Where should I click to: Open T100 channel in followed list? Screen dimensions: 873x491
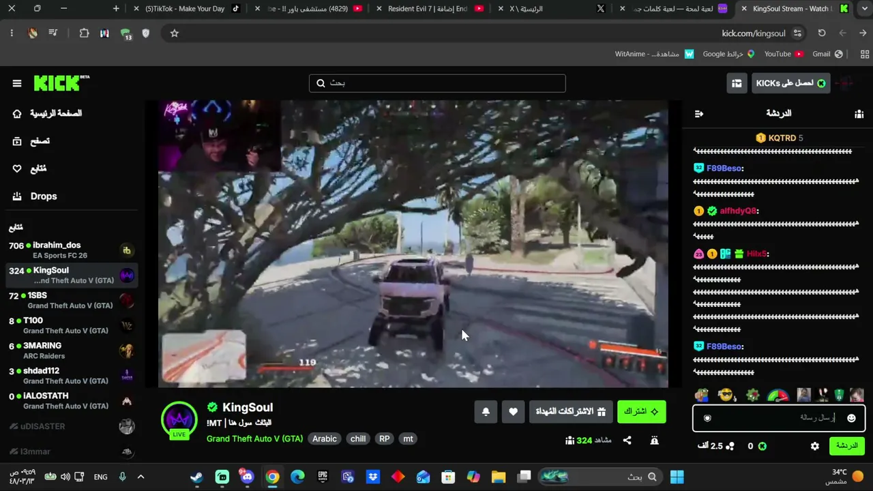72,325
